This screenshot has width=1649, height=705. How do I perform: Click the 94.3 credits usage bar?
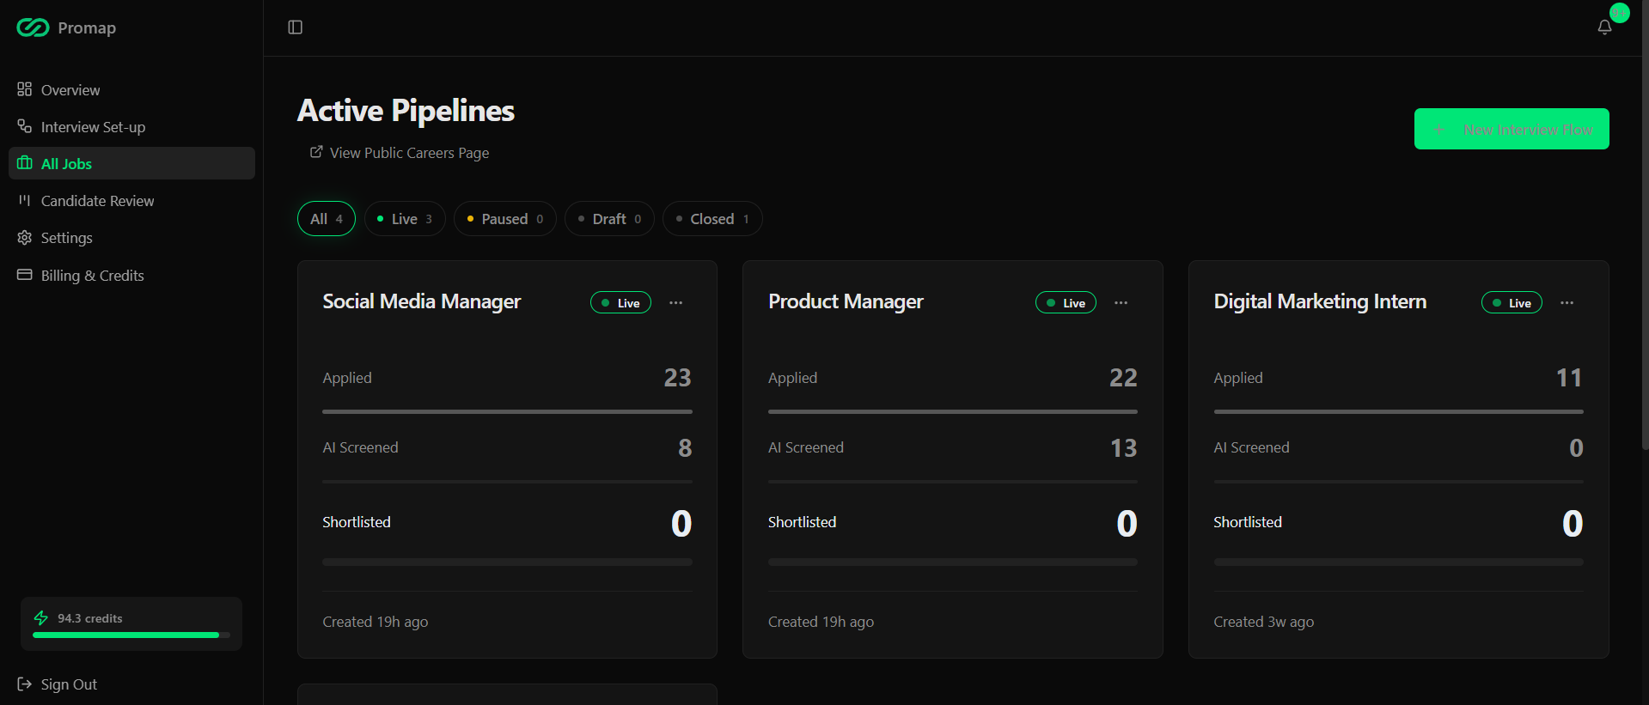pos(131,635)
